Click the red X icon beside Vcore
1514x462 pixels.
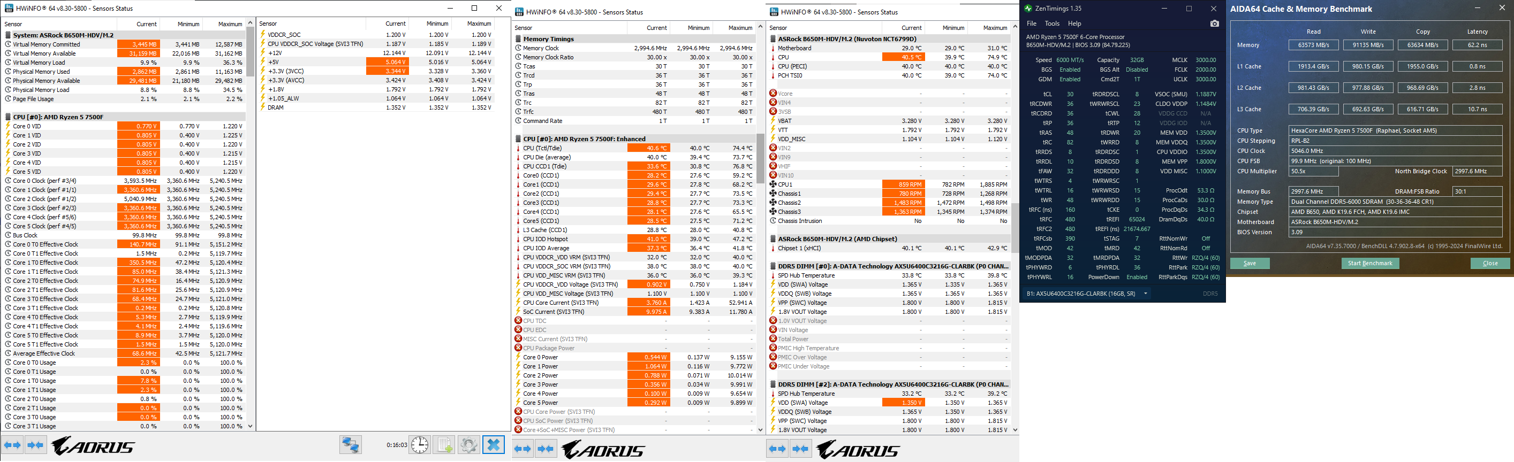click(773, 94)
